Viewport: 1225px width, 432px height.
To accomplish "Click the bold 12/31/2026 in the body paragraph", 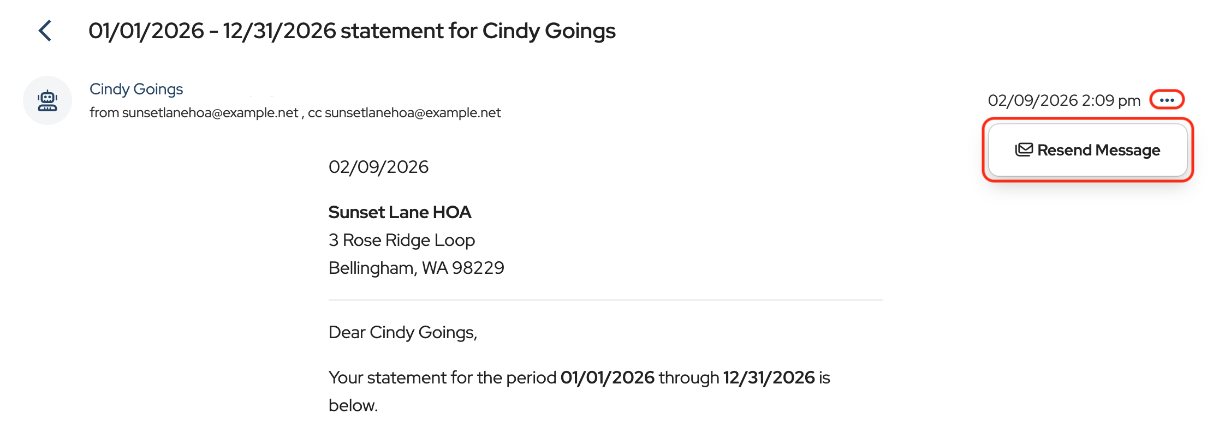I will tap(769, 377).
